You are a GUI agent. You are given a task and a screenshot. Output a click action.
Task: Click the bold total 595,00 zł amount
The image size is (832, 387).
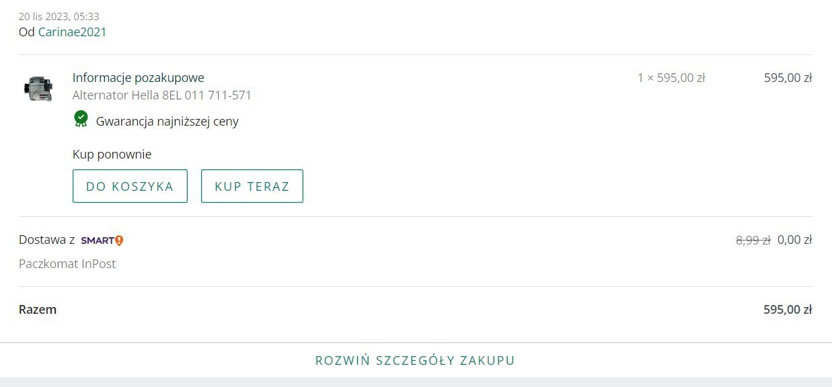click(x=788, y=310)
